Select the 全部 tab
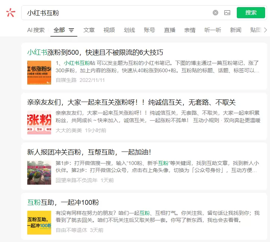The width and height of the screenshot is (270, 242). tap(59, 30)
